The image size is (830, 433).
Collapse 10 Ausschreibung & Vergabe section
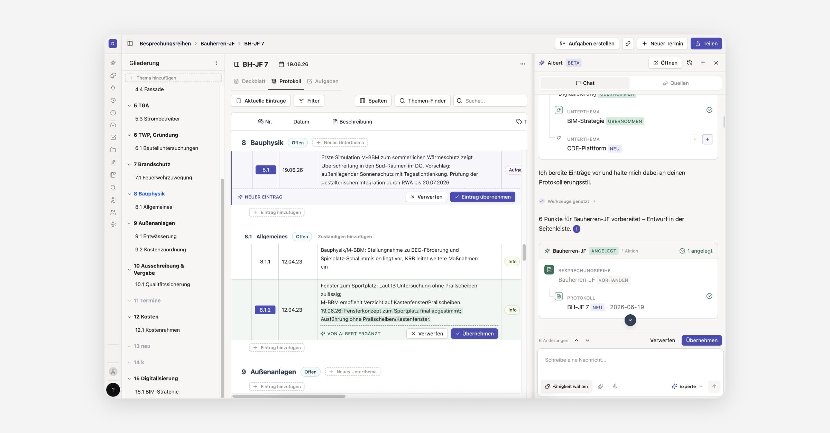tap(129, 270)
